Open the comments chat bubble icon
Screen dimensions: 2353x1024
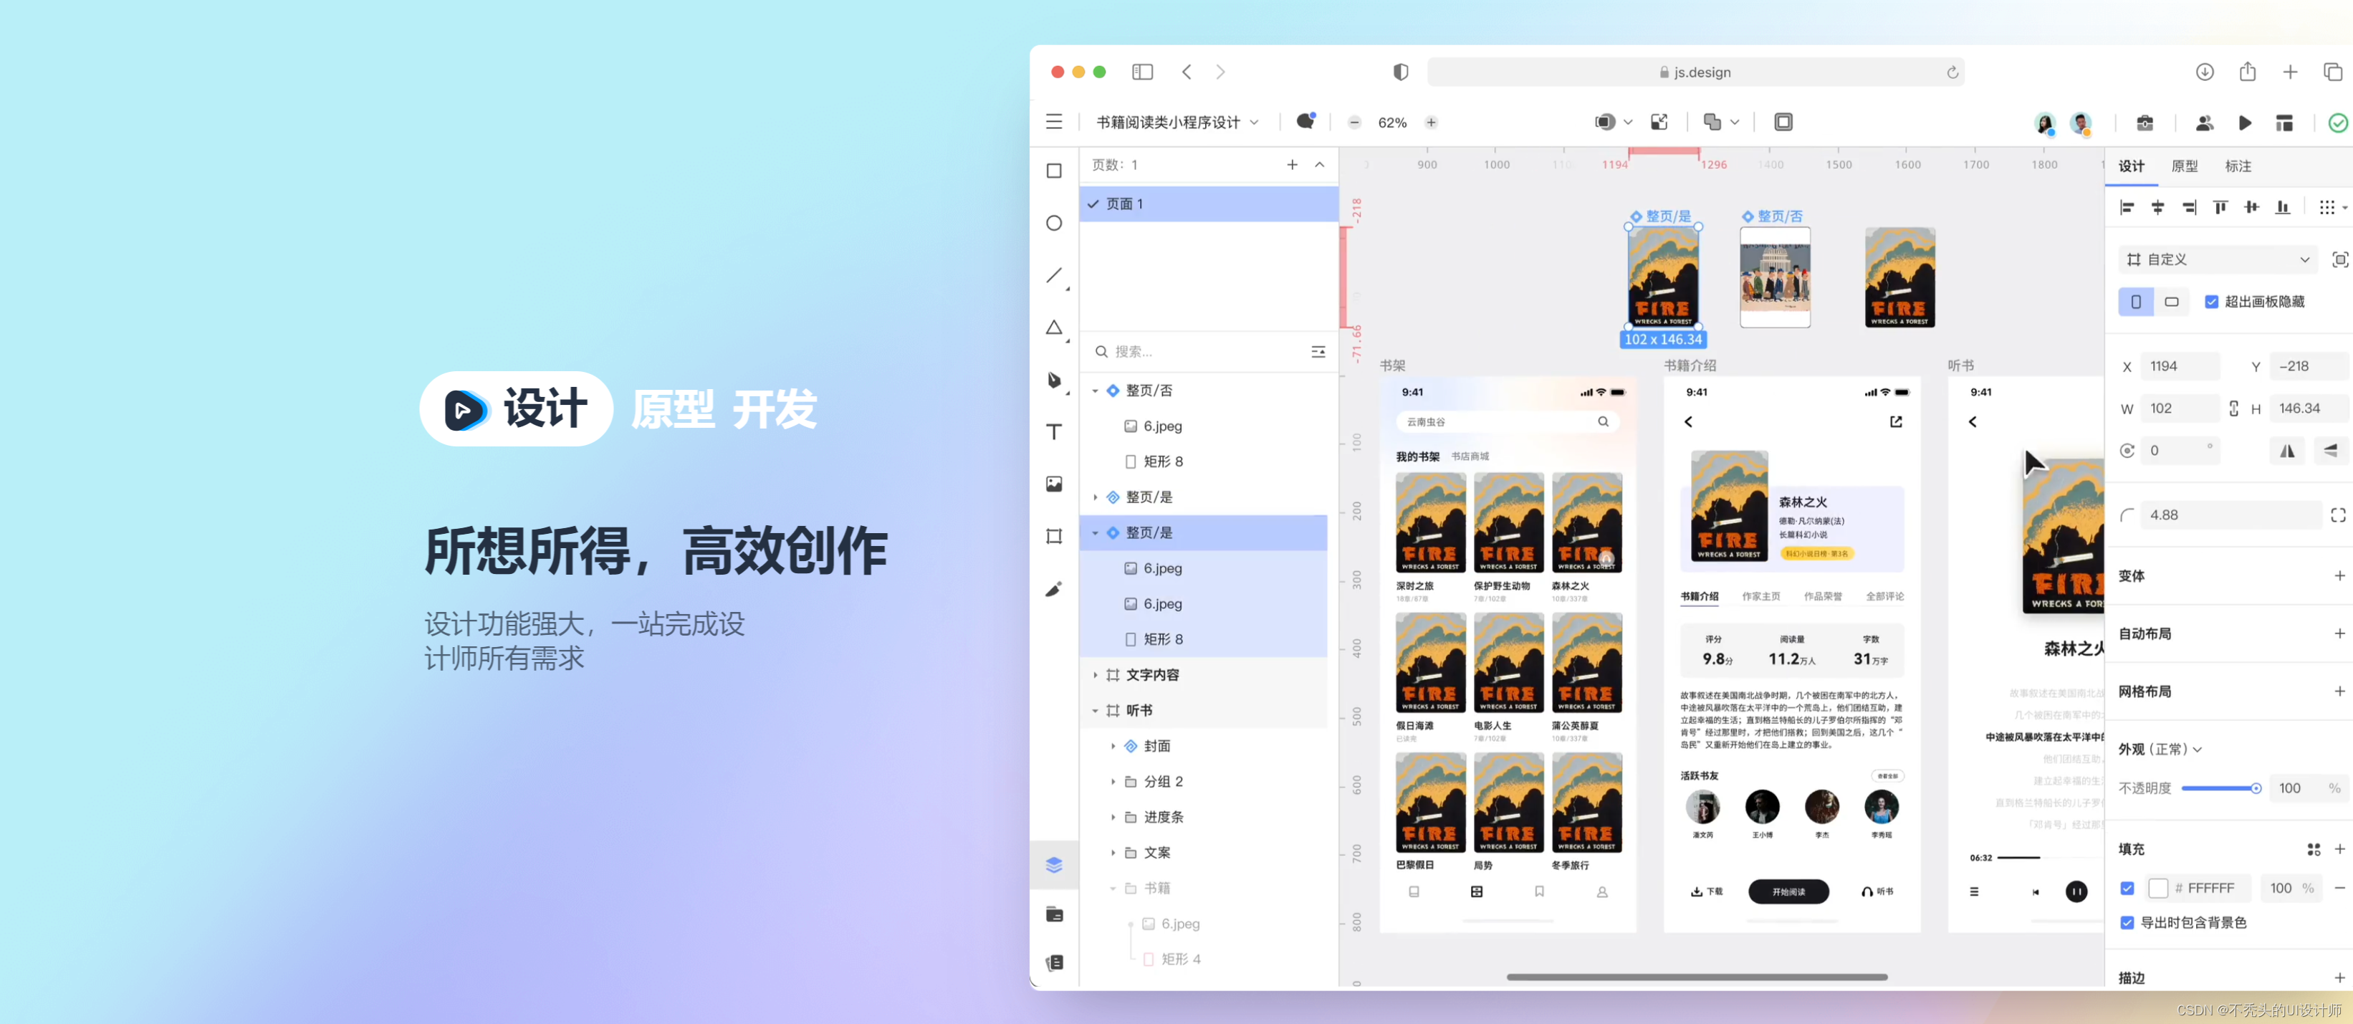(x=1305, y=122)
